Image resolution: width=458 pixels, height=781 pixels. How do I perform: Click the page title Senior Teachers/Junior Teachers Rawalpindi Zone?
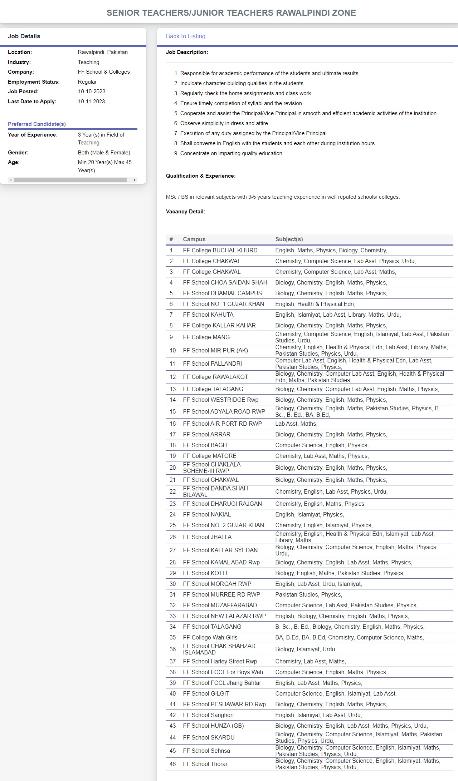pyautogui.click(x=231, y=13)
